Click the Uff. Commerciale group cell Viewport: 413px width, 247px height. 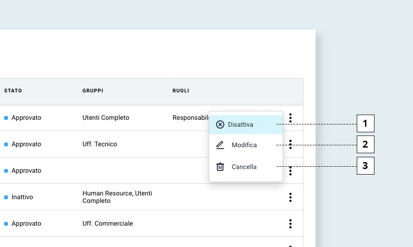108,224
